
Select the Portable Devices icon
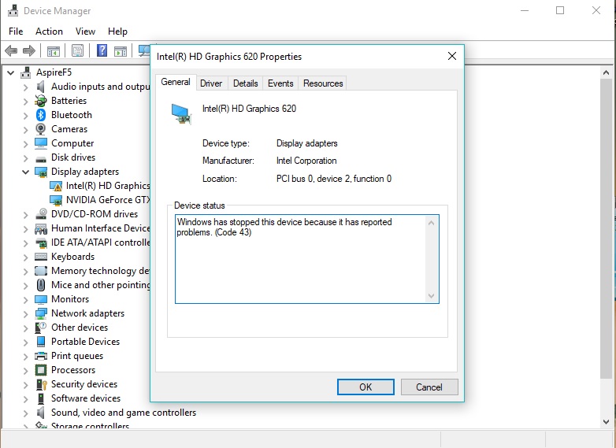coord(41,342)
